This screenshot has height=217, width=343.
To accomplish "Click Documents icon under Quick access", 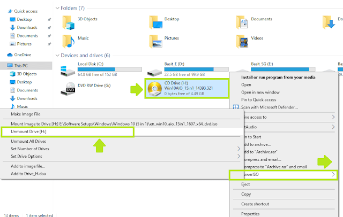I will click(12, 36).
